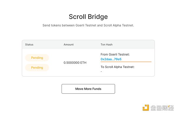Click the Amount column header
Screen dimensions: 177x114
(68, 45)
